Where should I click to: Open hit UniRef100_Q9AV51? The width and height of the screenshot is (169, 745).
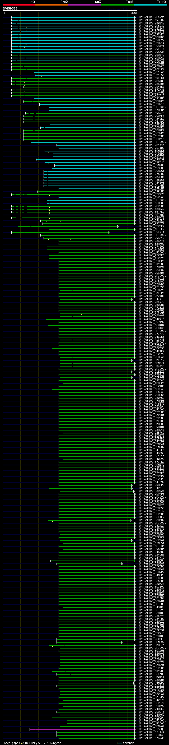152,171
